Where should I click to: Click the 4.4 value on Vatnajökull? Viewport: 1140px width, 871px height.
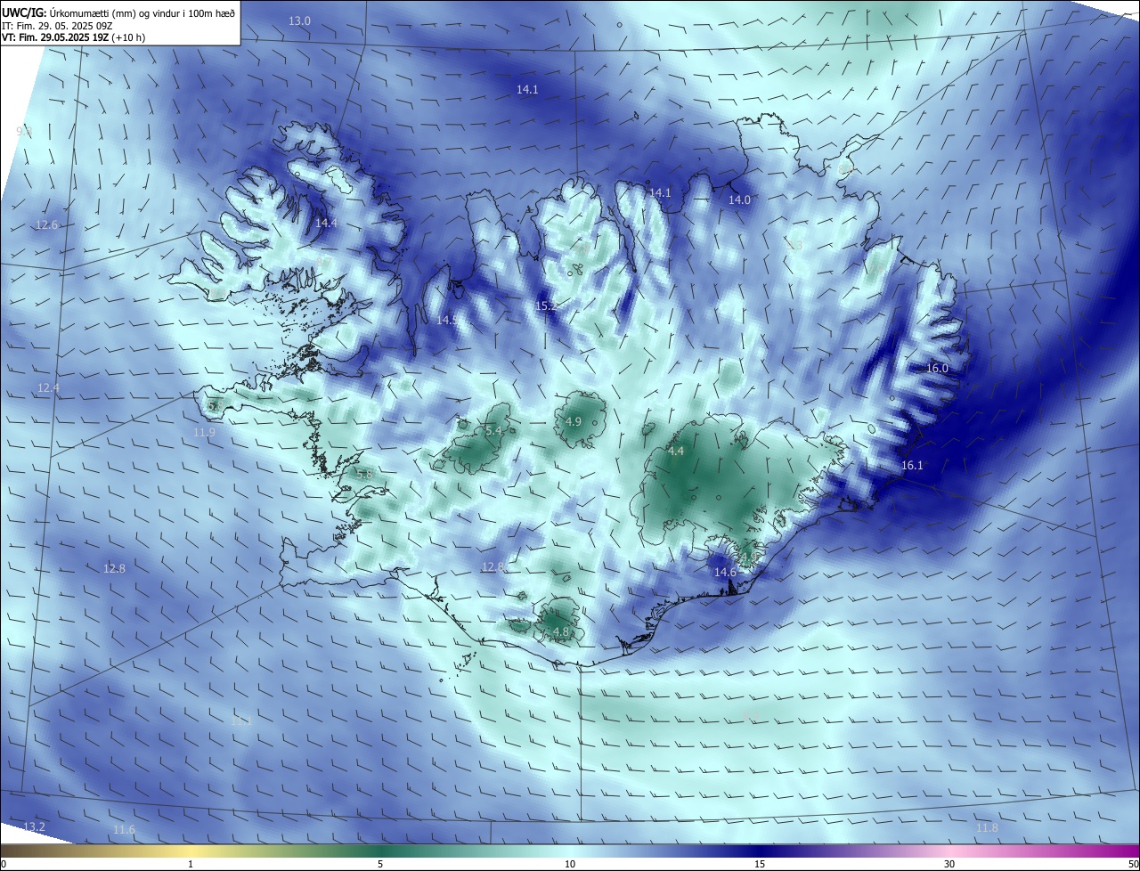[676, 452]
